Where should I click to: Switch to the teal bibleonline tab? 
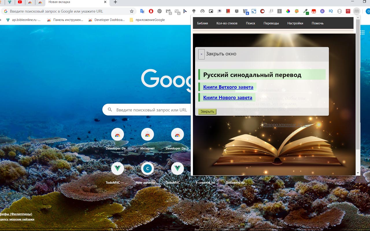10,2
